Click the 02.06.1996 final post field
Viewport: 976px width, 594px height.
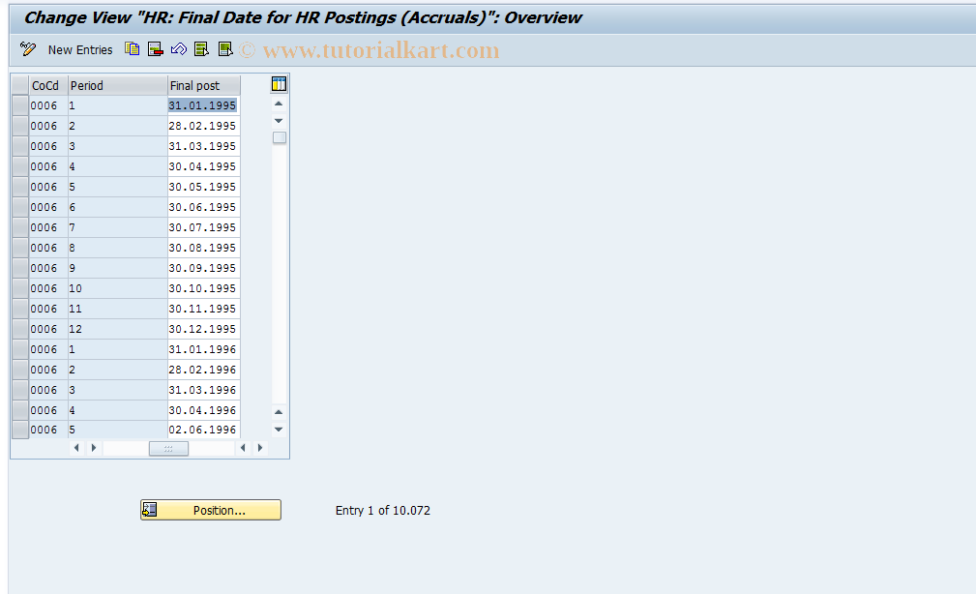pos(203,430)
